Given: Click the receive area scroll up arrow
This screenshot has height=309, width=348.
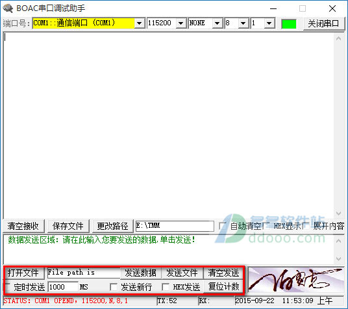Looking at the screenshot, I should point(338,39).
